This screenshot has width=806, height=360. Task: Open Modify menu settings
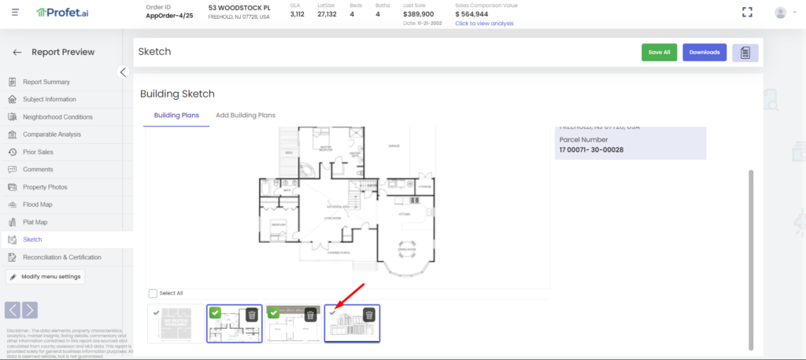point(45,277)
